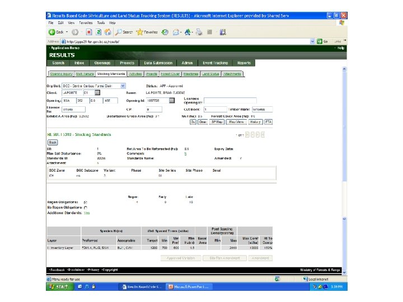Refresh the page with the toolbar icon
403x302 pixels.
(x=99, y=32)
